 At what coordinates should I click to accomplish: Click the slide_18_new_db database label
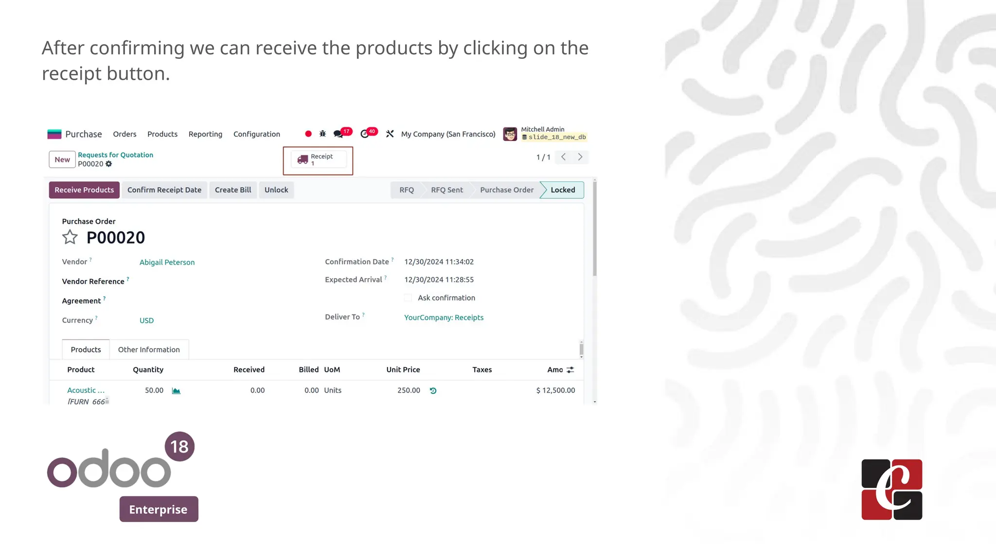[x=554, y=137]
